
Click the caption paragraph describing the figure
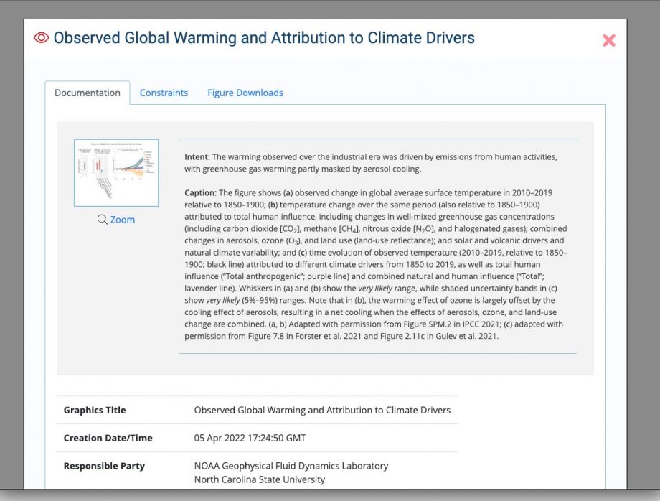point(376,264)
